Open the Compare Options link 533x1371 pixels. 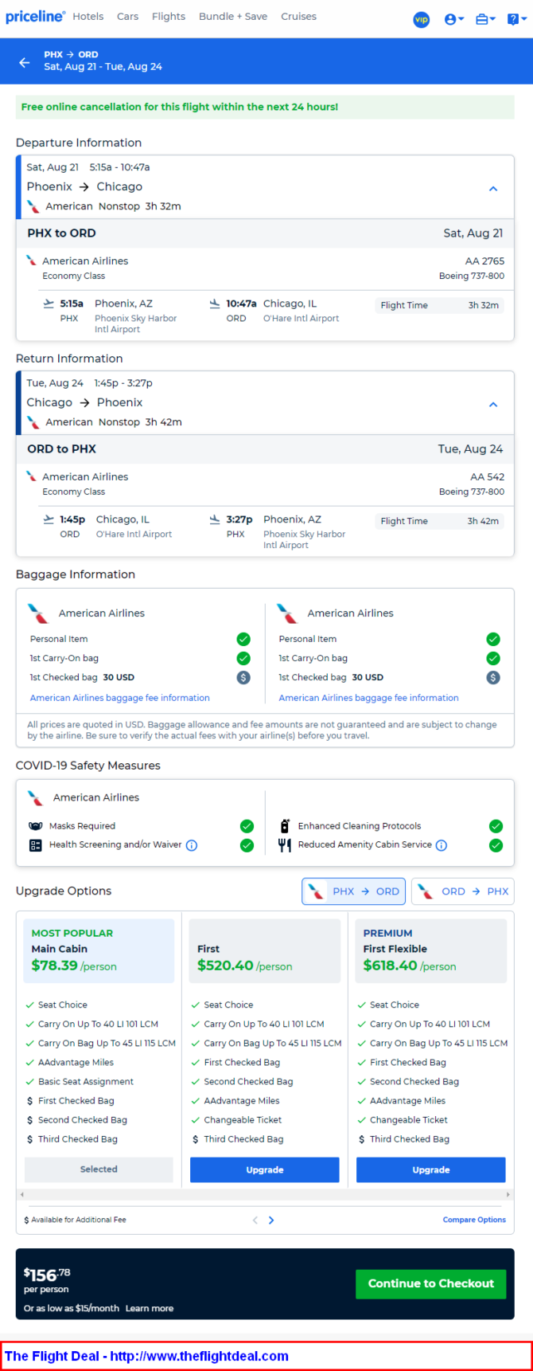[474, 1220]
